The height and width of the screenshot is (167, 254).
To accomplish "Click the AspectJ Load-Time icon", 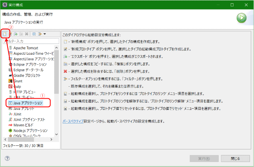I will [10, 54].
